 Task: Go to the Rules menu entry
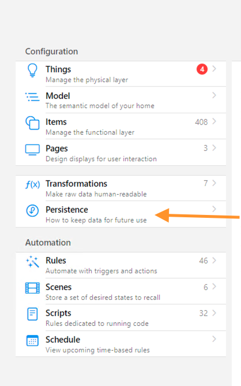[120, 265]
